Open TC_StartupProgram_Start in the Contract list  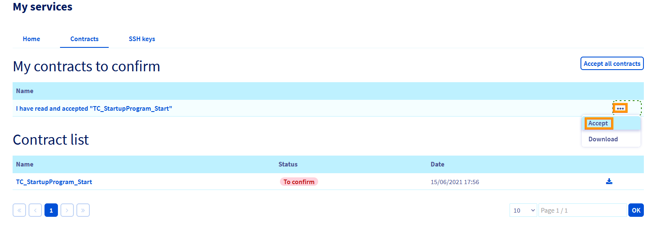(54, 182)
